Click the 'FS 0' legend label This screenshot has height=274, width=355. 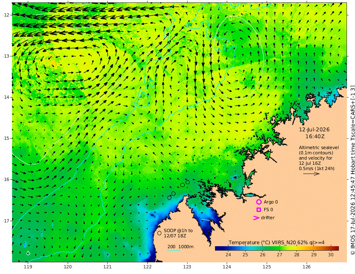(268, 210)
